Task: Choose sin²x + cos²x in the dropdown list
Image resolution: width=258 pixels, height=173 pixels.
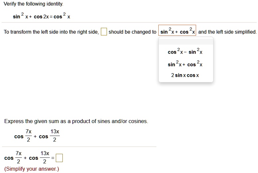Action: (185, 64)
